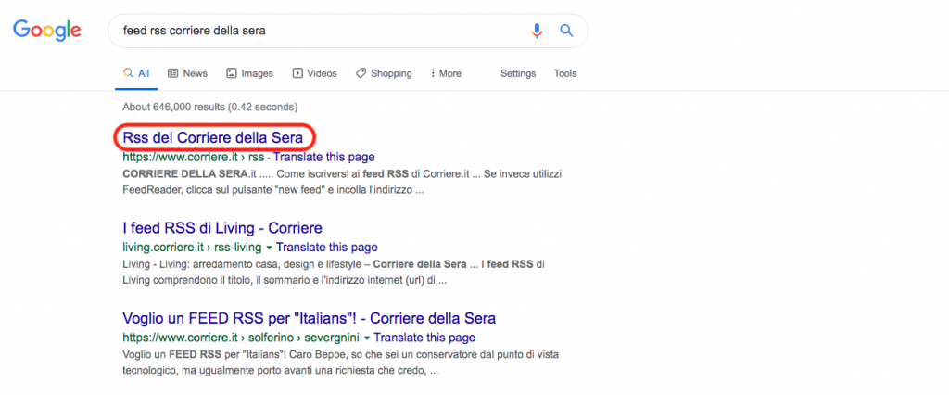Viewport: 949px width, 395px height.
Task: Translate the Living rss-living page
Action: coord(327,248)
